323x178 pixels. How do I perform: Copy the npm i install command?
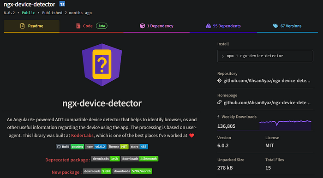265,56
